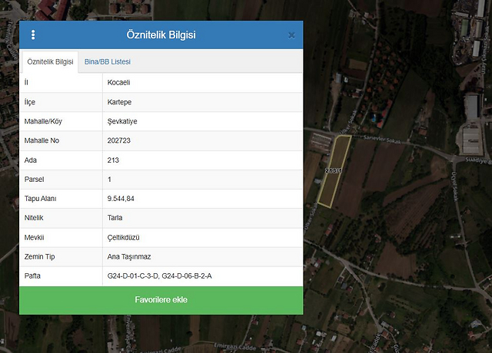Click the 213/1 parcel label on map
This screenshot has width=492, height=353.
[x=333, y=170]
